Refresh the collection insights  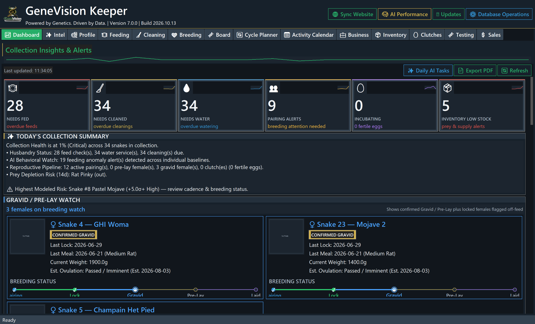pyautogui.click(x=514, y=71)
